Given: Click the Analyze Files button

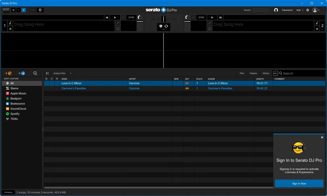Looking at the screenshot, I should 59,73.
